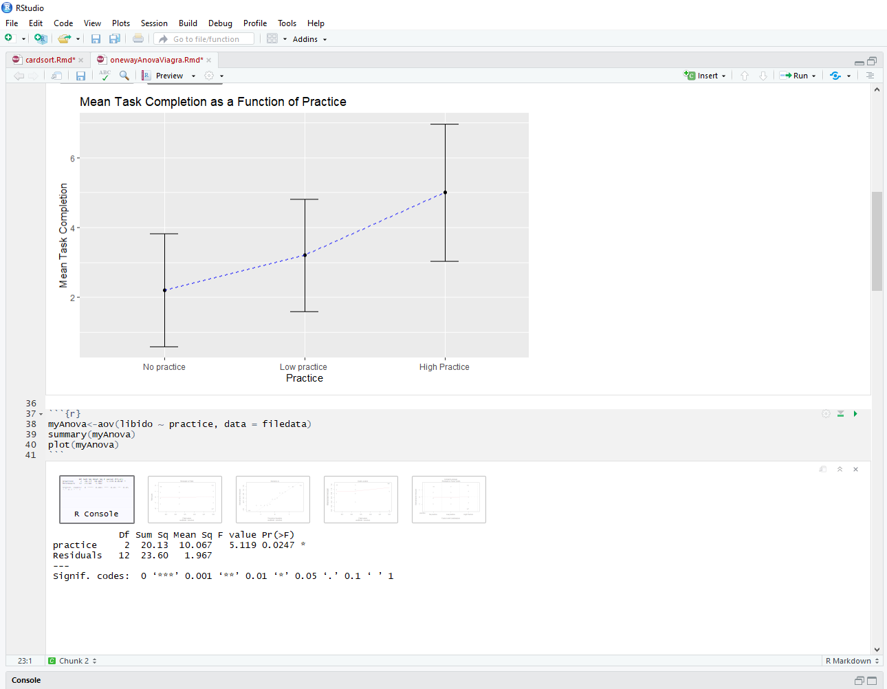887x689 pixels.
Task: Click the editor scrollbar down arrow
Action: point(877,649)
